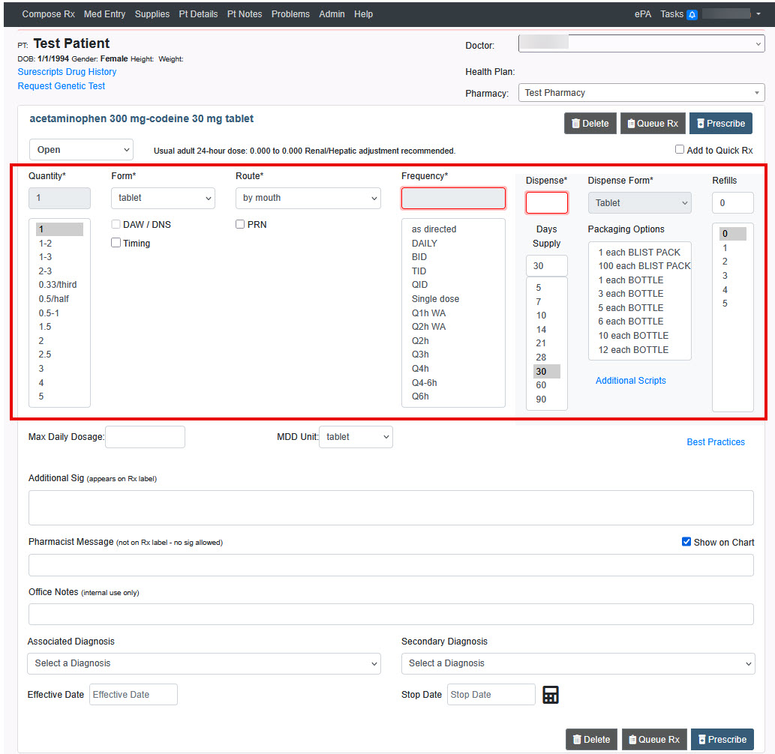Enable the DAW / DNS checkbox
Screen dimensions: 775x754
pos(116,224)
